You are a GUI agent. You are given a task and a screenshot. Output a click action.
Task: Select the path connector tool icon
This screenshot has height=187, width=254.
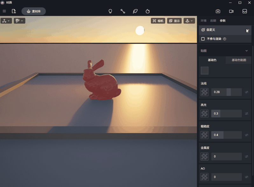pos(123,11)
